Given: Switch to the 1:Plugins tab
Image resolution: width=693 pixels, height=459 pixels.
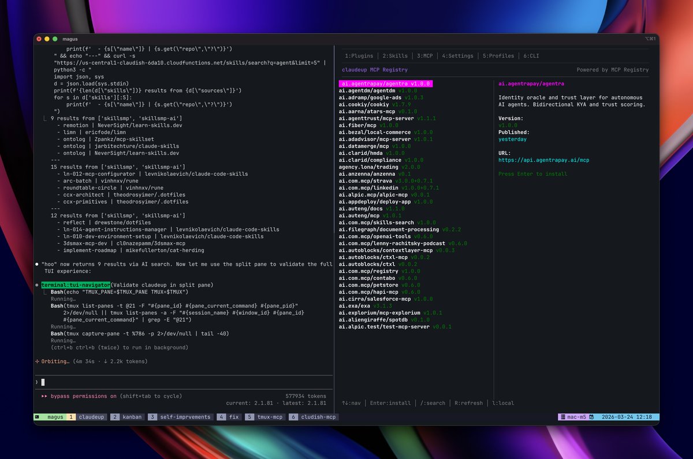Looking at the screenshot, I should pos(359,56).
